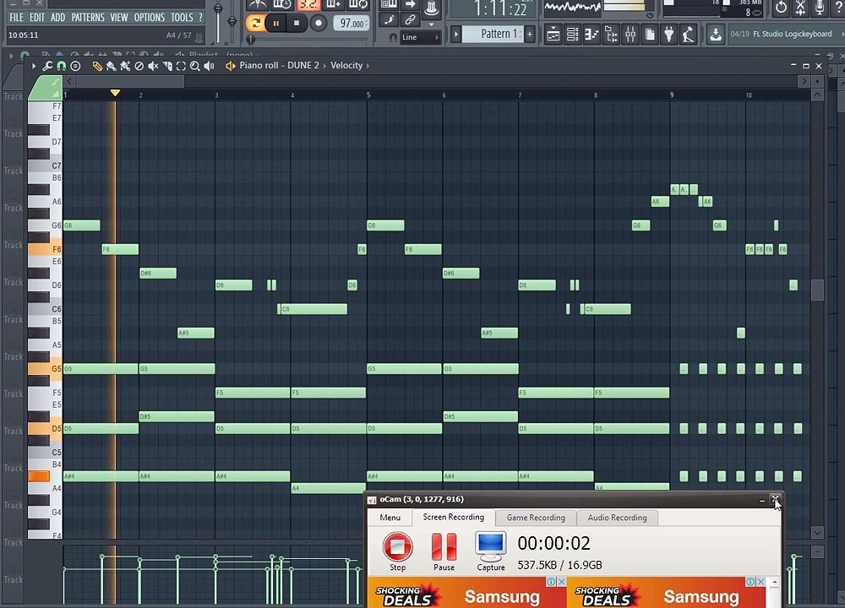Open the Mixer view icon
Viewport: 845px width, 608px height.
click(x=630, y=35)
